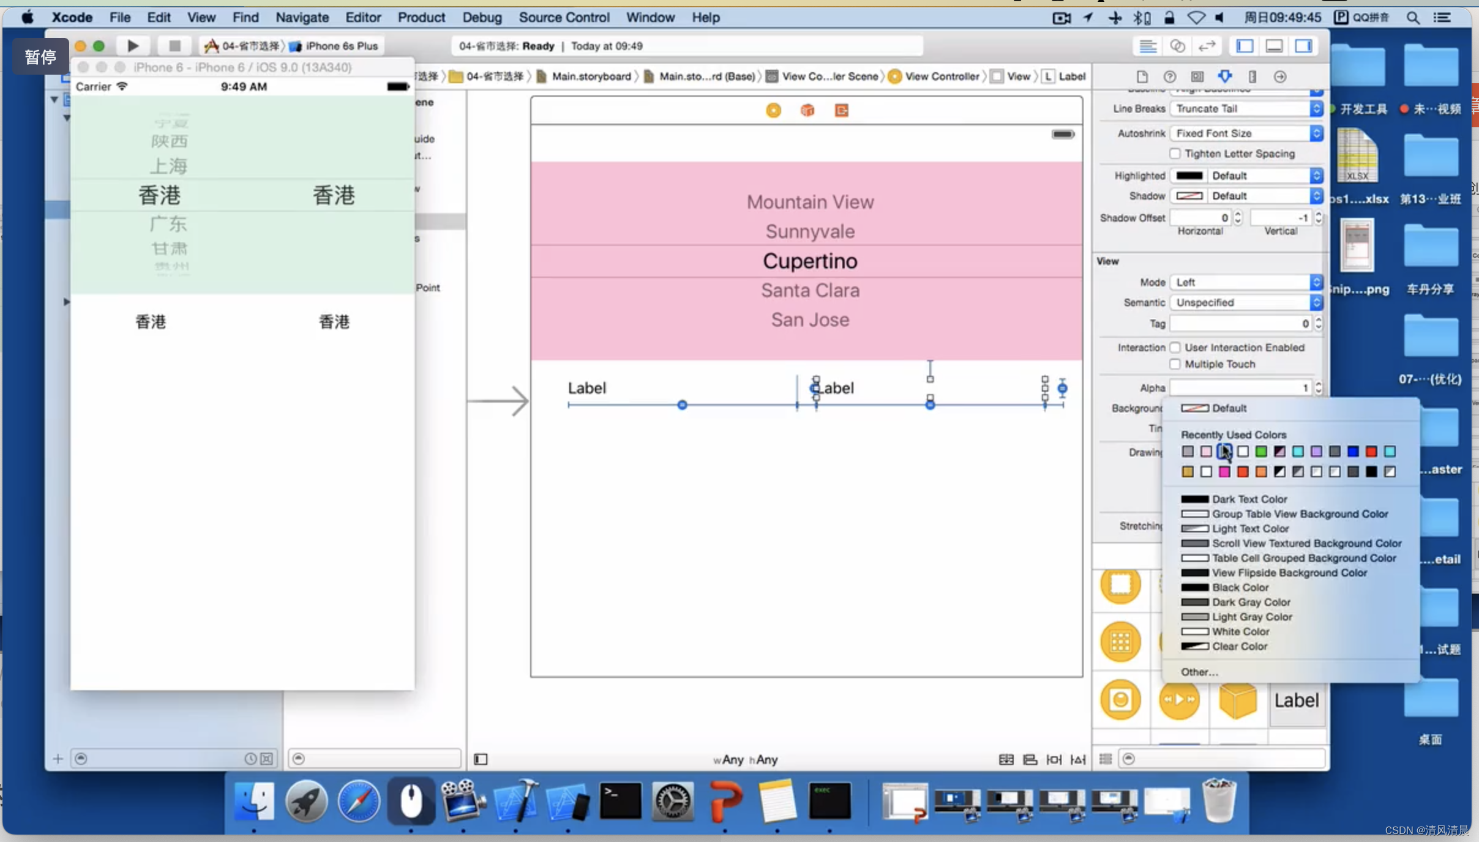Select the View Controller dock icon

point(773,110)
